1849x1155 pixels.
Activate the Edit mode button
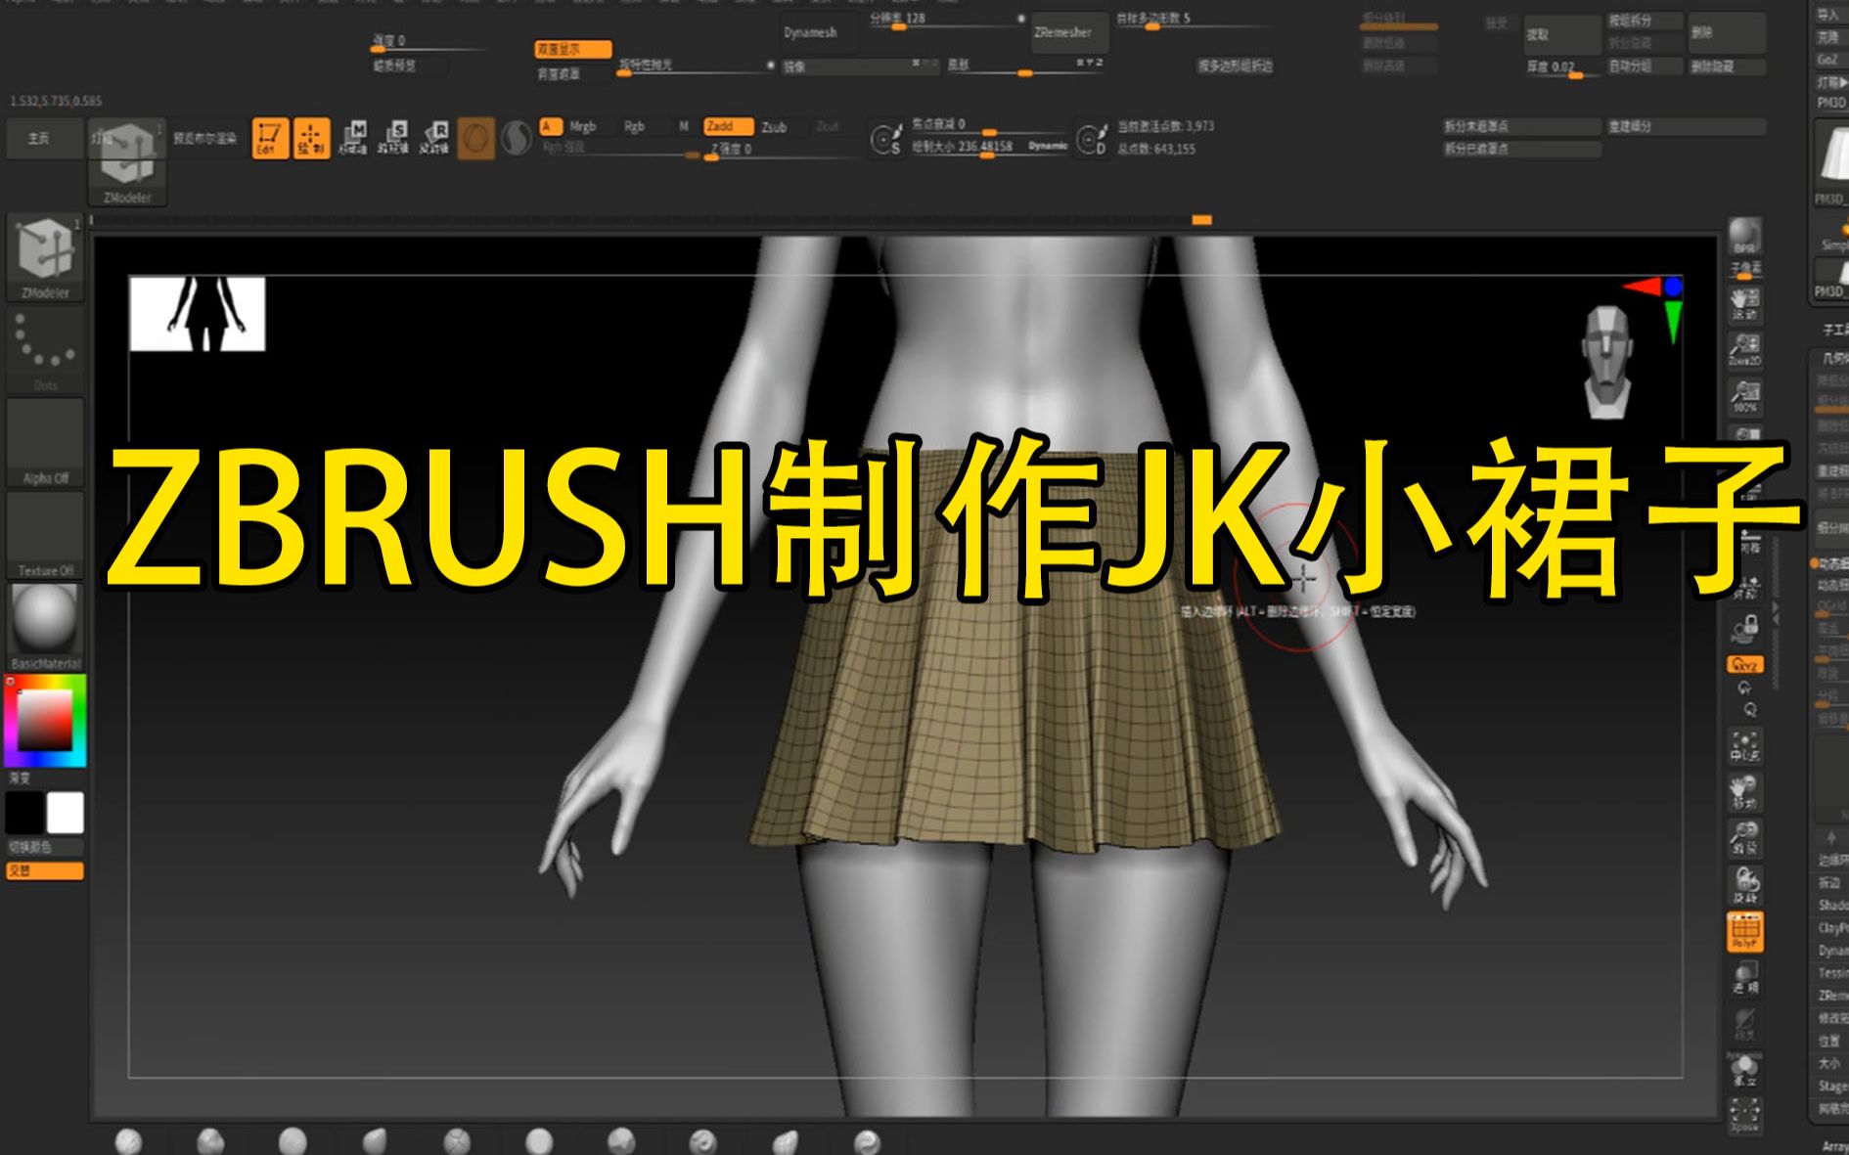pos(270,138)
